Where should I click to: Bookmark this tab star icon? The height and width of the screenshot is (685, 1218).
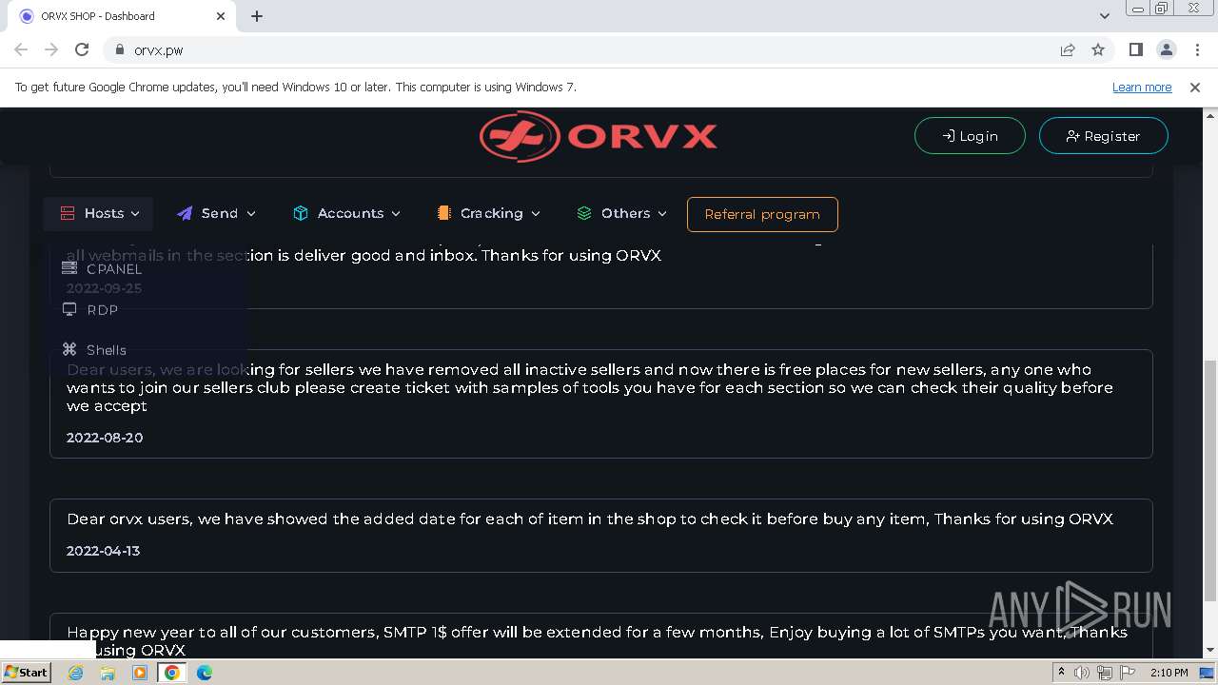tap(1098, 49)
